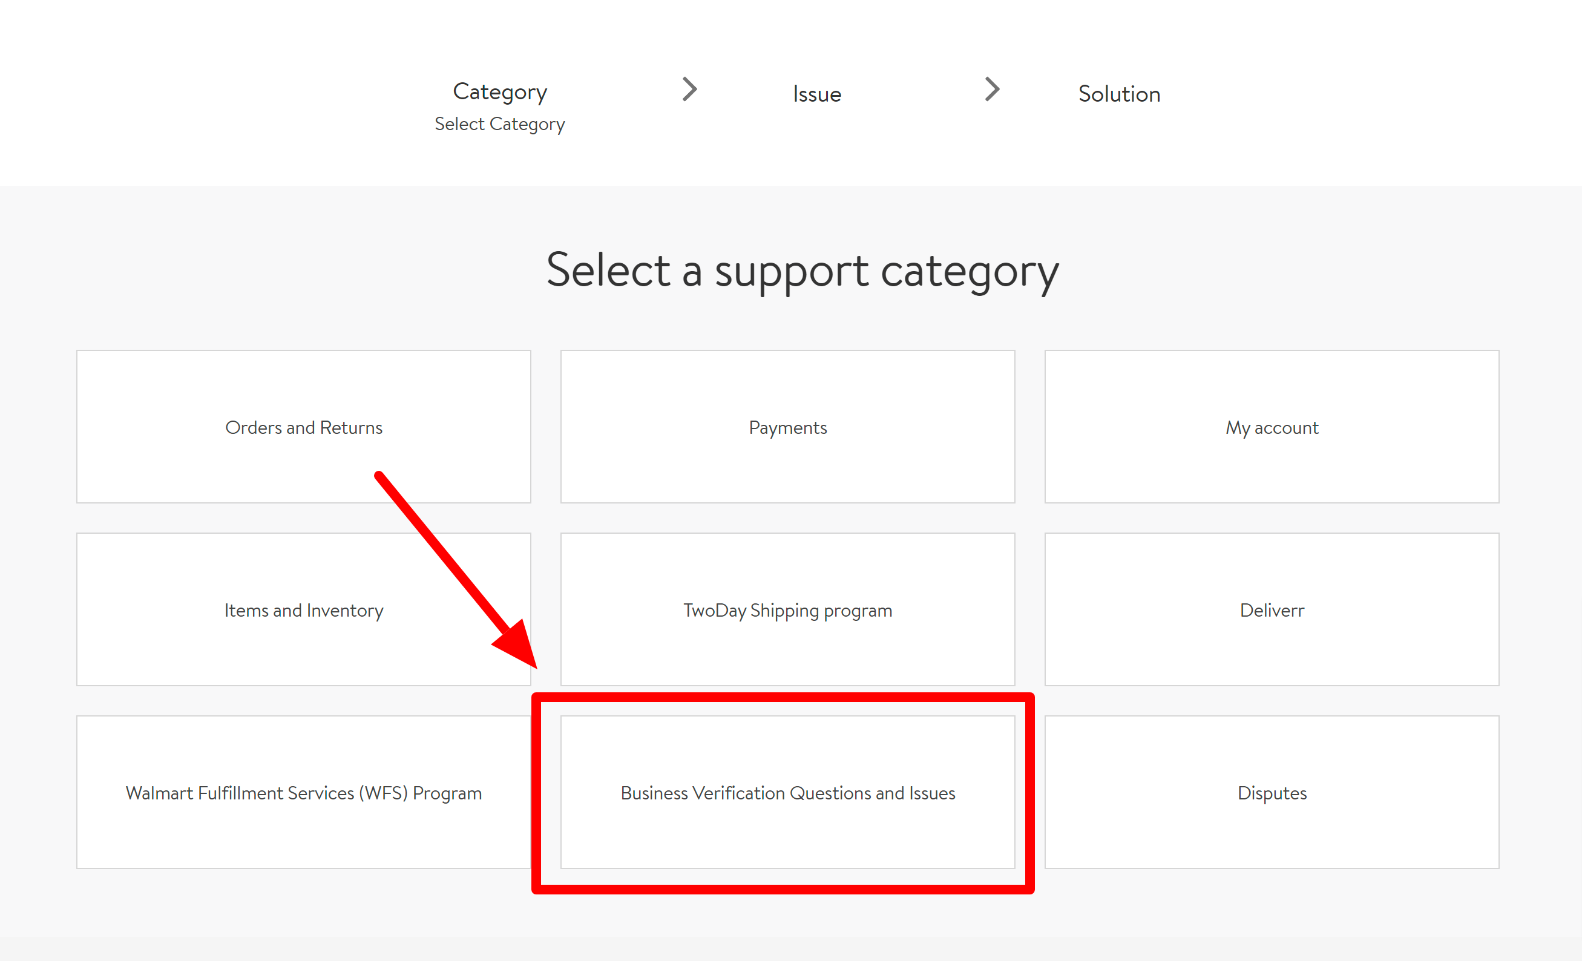Image resolution: width=1582 pixels, height=961 pixels.
Task: Click the Category step in breadcrumb
Action: point(499,93)
